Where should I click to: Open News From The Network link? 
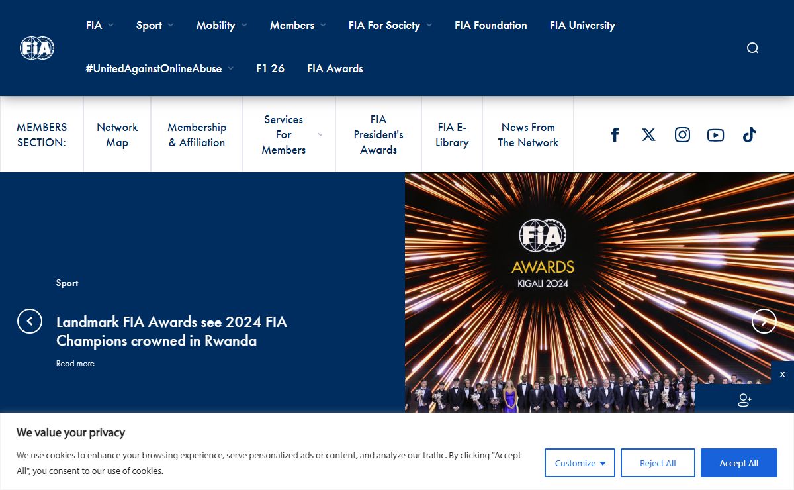528,134
